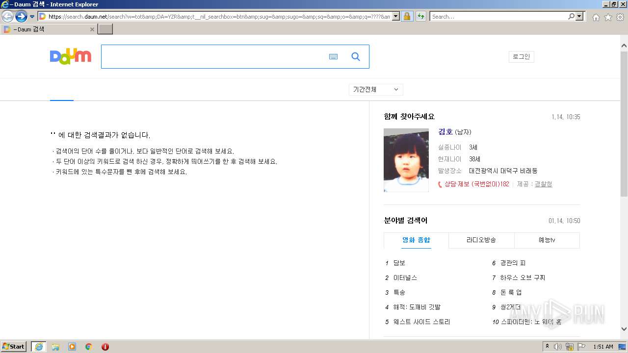
Task: Click the 함께 찾아주세요 heading
Action: [409, 117]
